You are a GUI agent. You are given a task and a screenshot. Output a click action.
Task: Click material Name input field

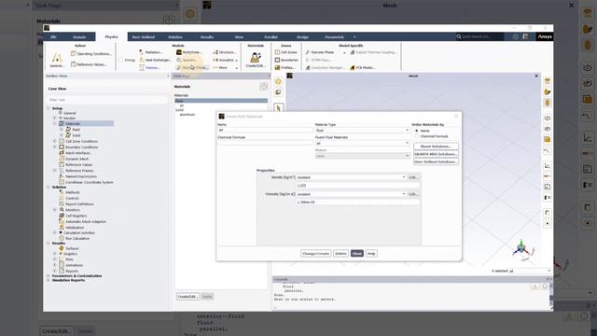coord(265,131)
